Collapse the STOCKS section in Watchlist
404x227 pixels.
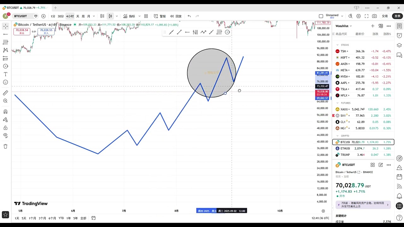[x=337, y=45]
